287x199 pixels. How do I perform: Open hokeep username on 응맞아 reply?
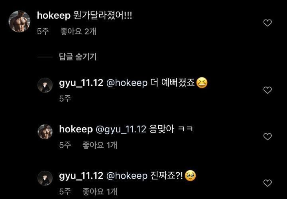tap(76, 130)
